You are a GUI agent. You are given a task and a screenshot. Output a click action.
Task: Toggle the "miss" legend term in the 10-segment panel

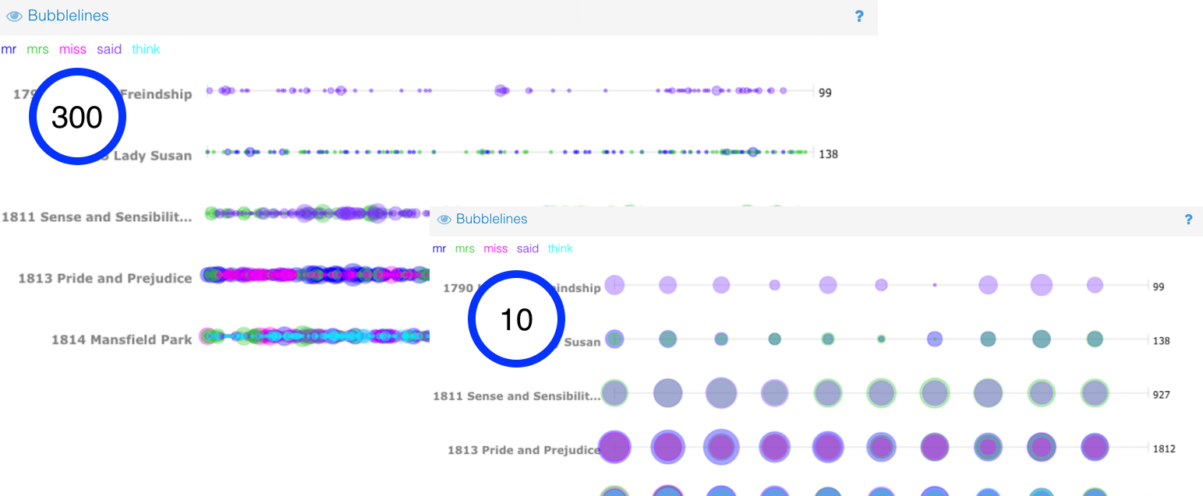(495, 248)
